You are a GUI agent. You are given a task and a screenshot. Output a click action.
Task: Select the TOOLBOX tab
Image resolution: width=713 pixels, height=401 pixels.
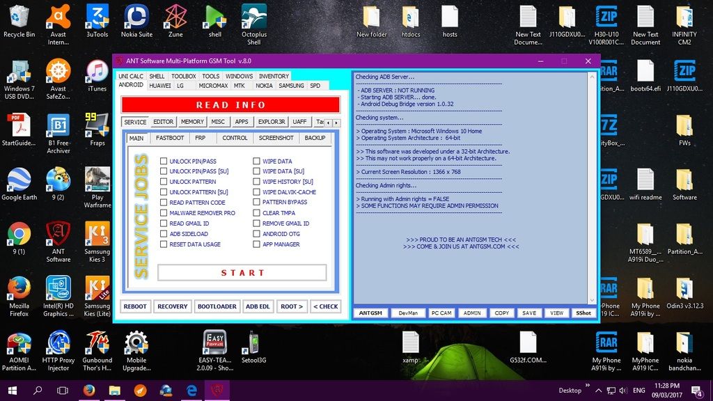point(184,77)
